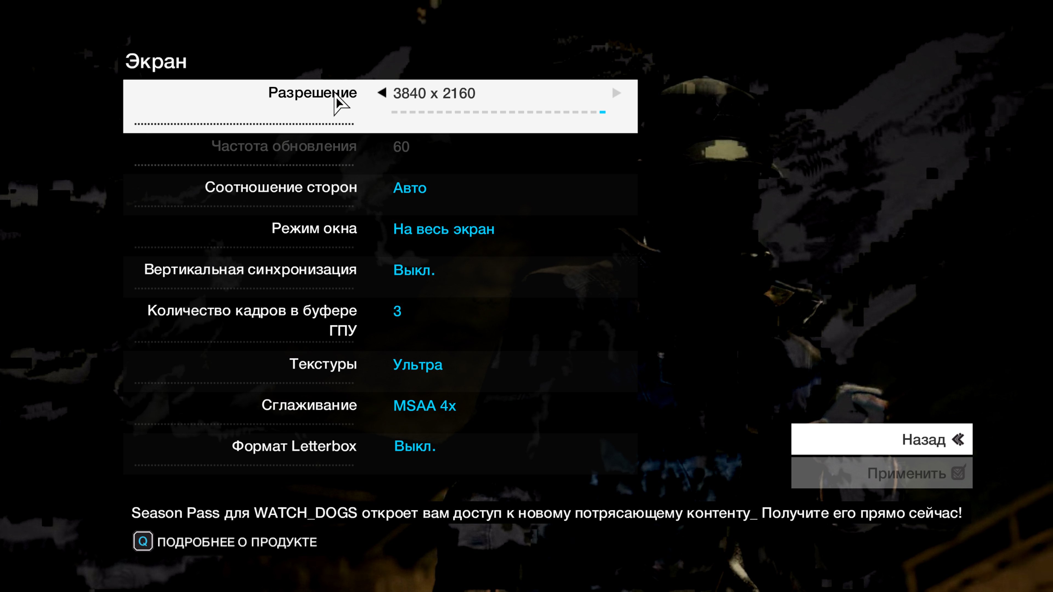Viewport: 1053px width, 592px height.
Task: Change Текстуры Ультра quality option
Action: tap(417, 365)
